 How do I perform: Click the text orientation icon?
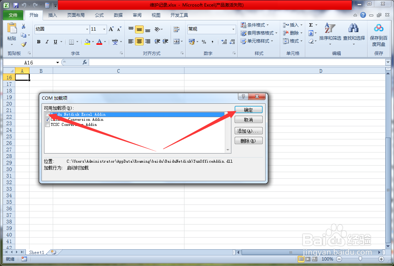(x=157, y=29)
